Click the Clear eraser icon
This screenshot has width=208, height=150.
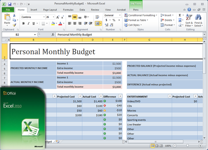[180, 25]
